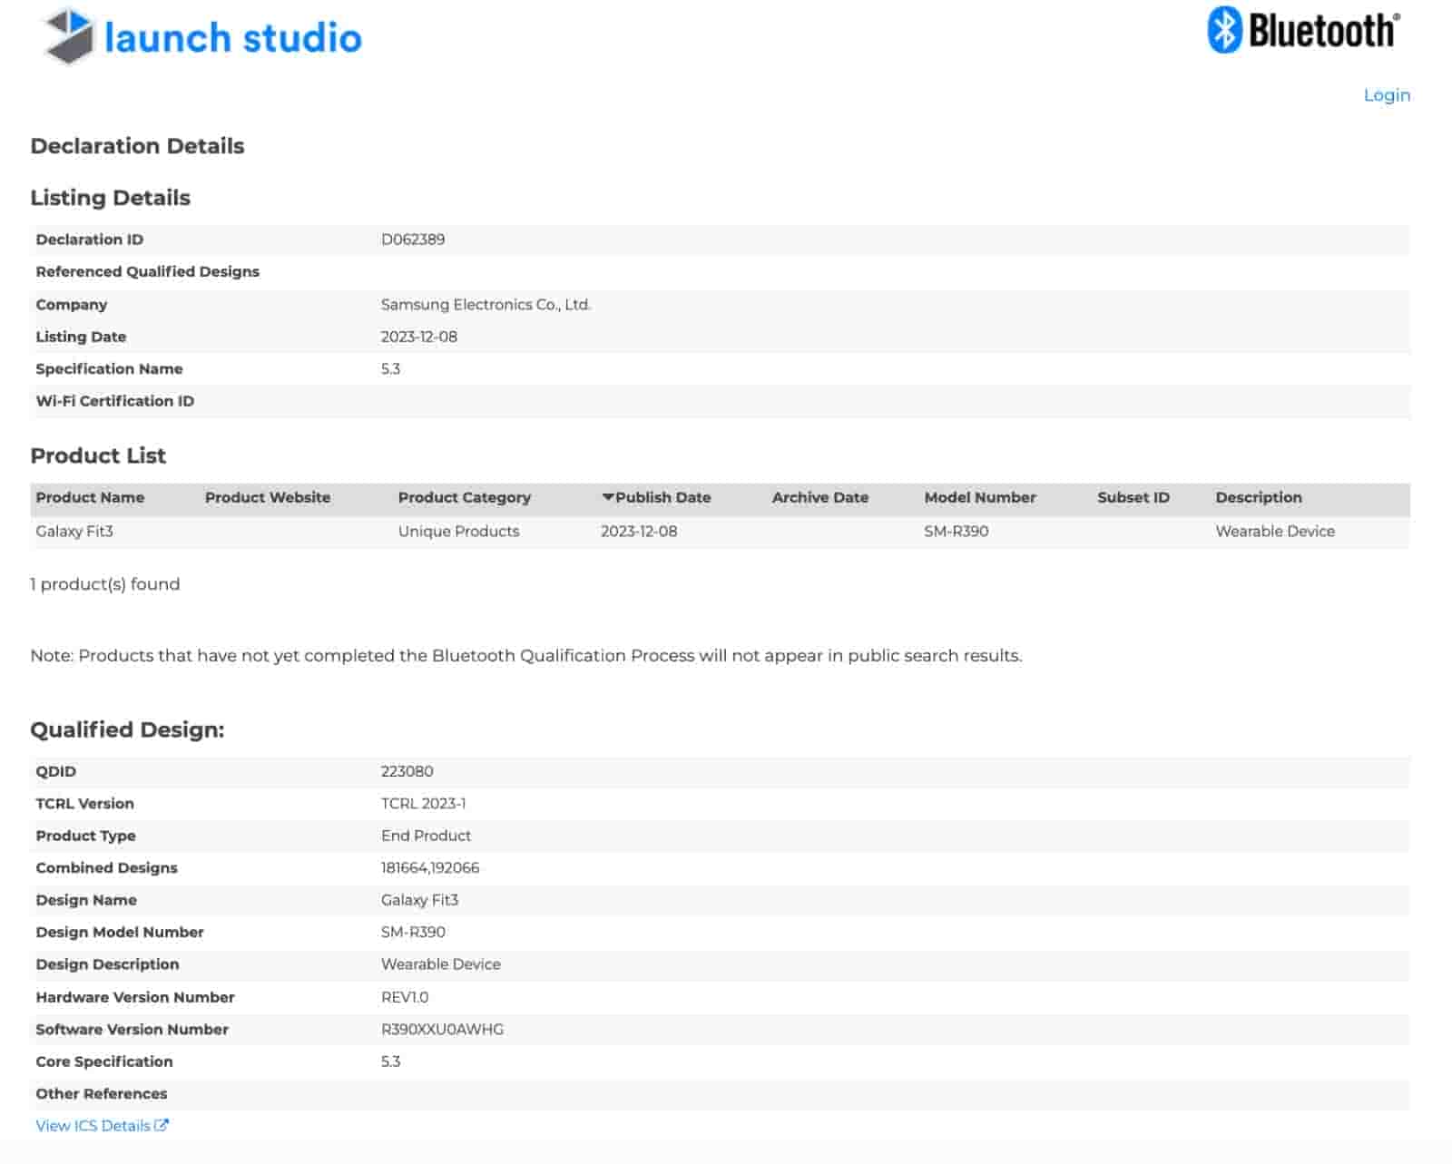Click the Product Website column header
The width and height of the screenshot is (1452, 1164).
(268, 497)
